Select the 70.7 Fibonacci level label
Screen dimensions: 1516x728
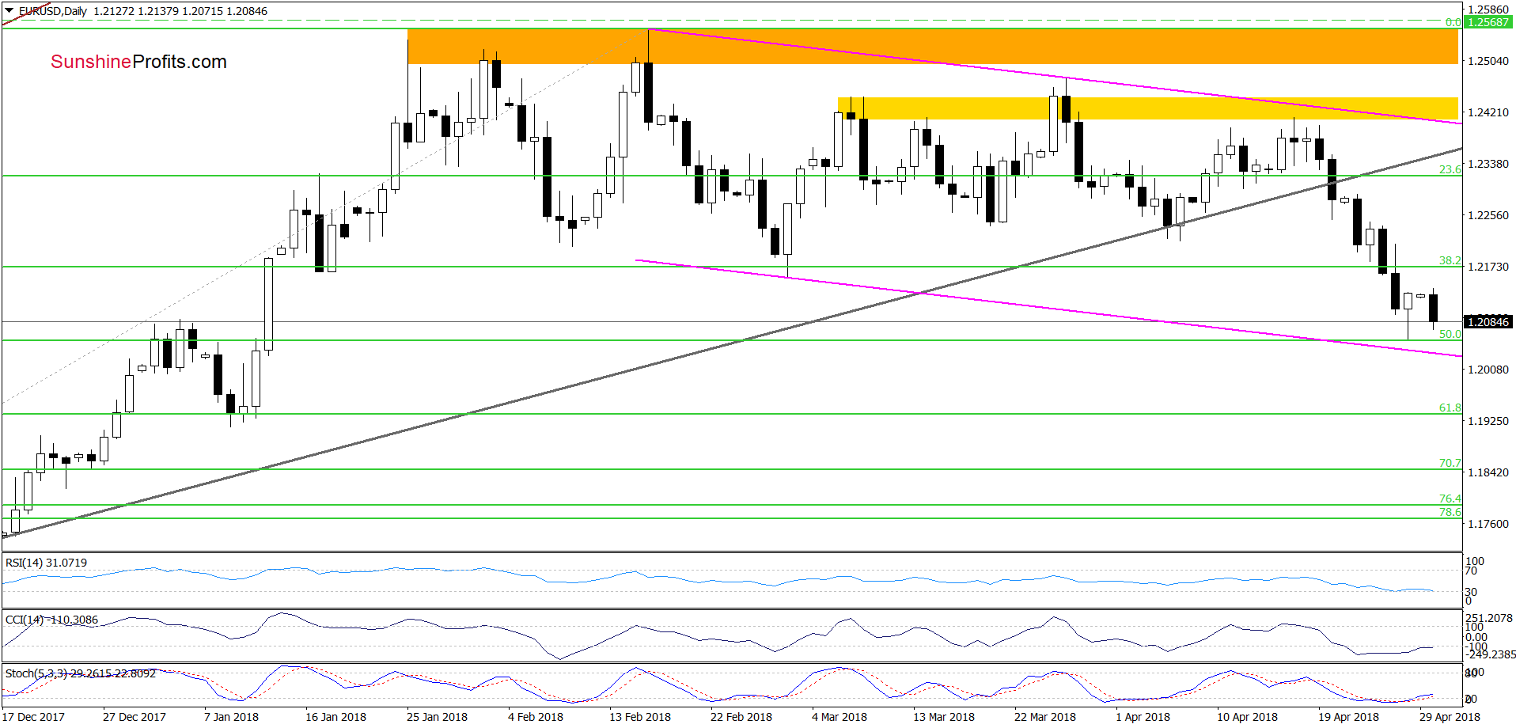1450,463
